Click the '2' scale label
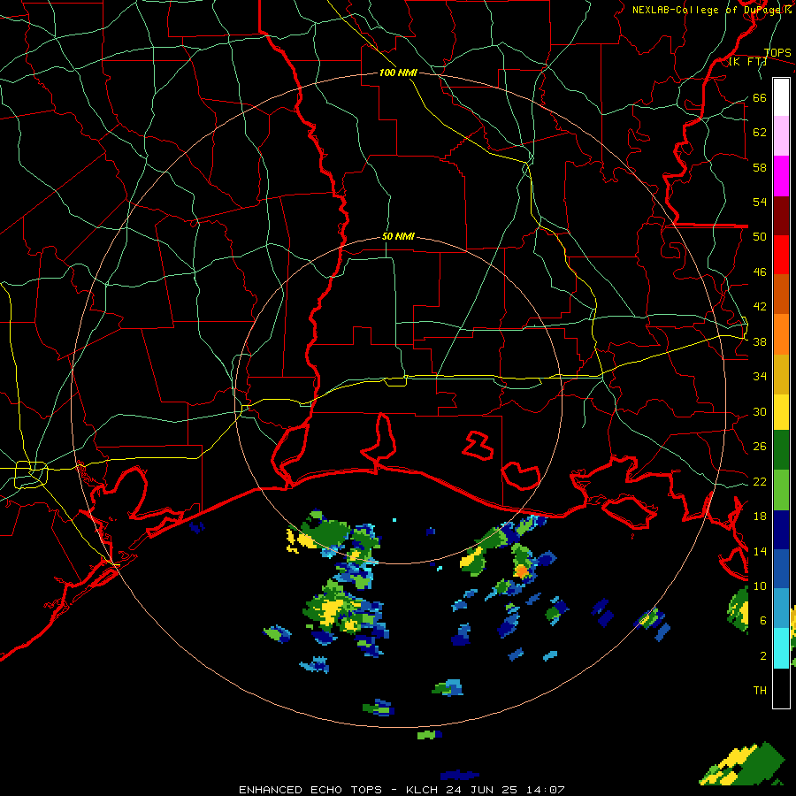Screen dimensions: 796x796 (763, 656)
